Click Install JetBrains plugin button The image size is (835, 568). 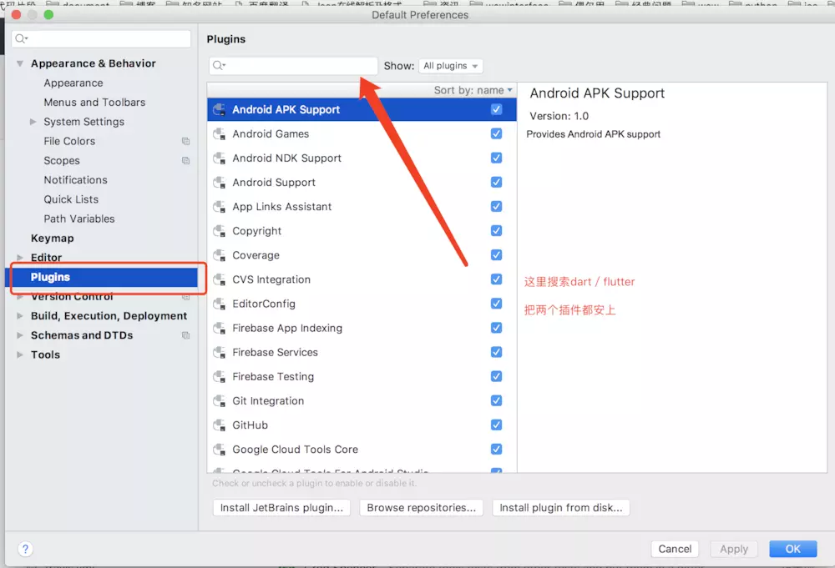coord(281,508)
